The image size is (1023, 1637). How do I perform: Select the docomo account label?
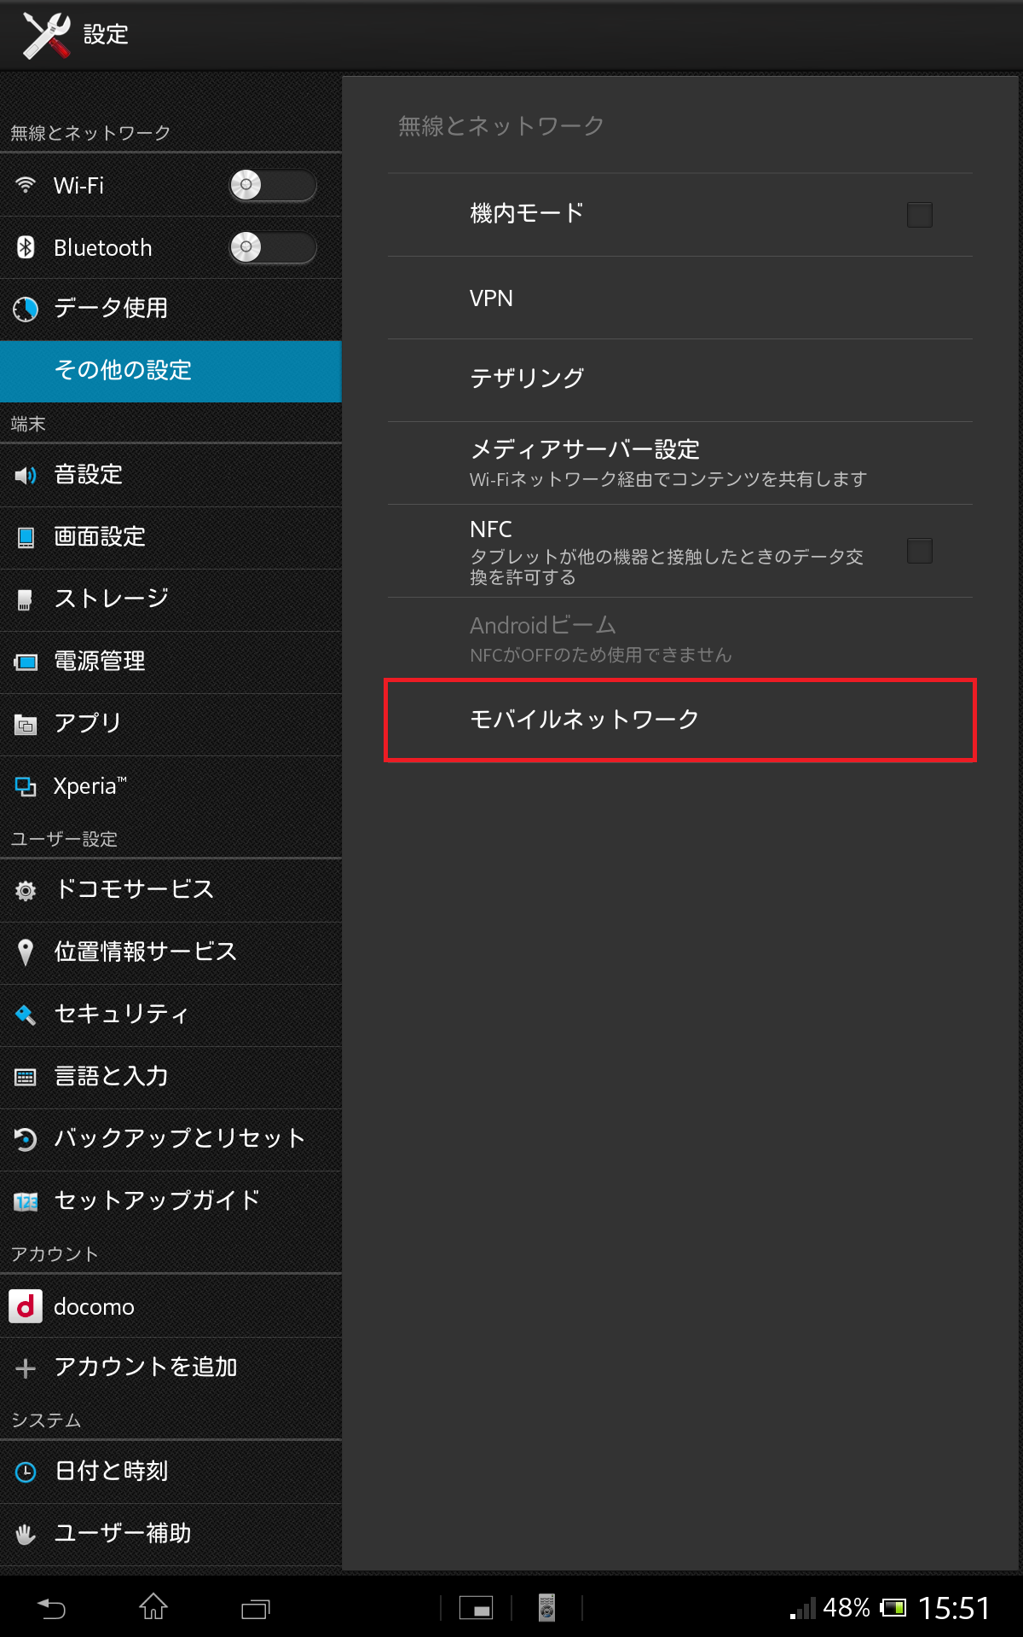(x=94, y=1307)
